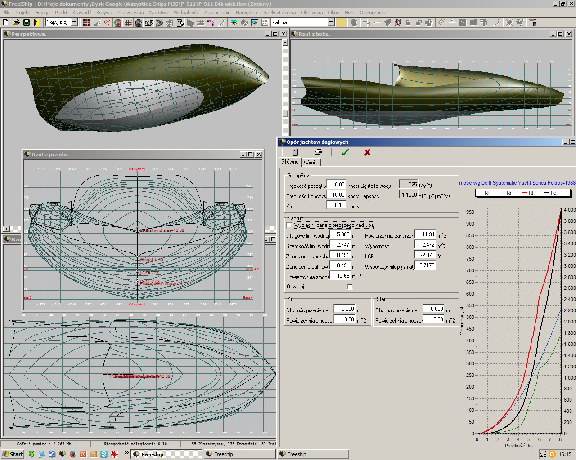Click the new document toolbar icon

(5, 22)
